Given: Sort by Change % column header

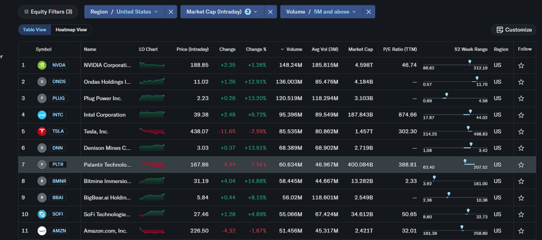Looking at the screenshot, I should click(x=256, y=49).
